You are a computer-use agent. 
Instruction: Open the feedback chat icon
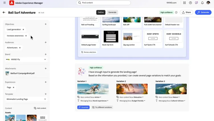coord(196,3)
